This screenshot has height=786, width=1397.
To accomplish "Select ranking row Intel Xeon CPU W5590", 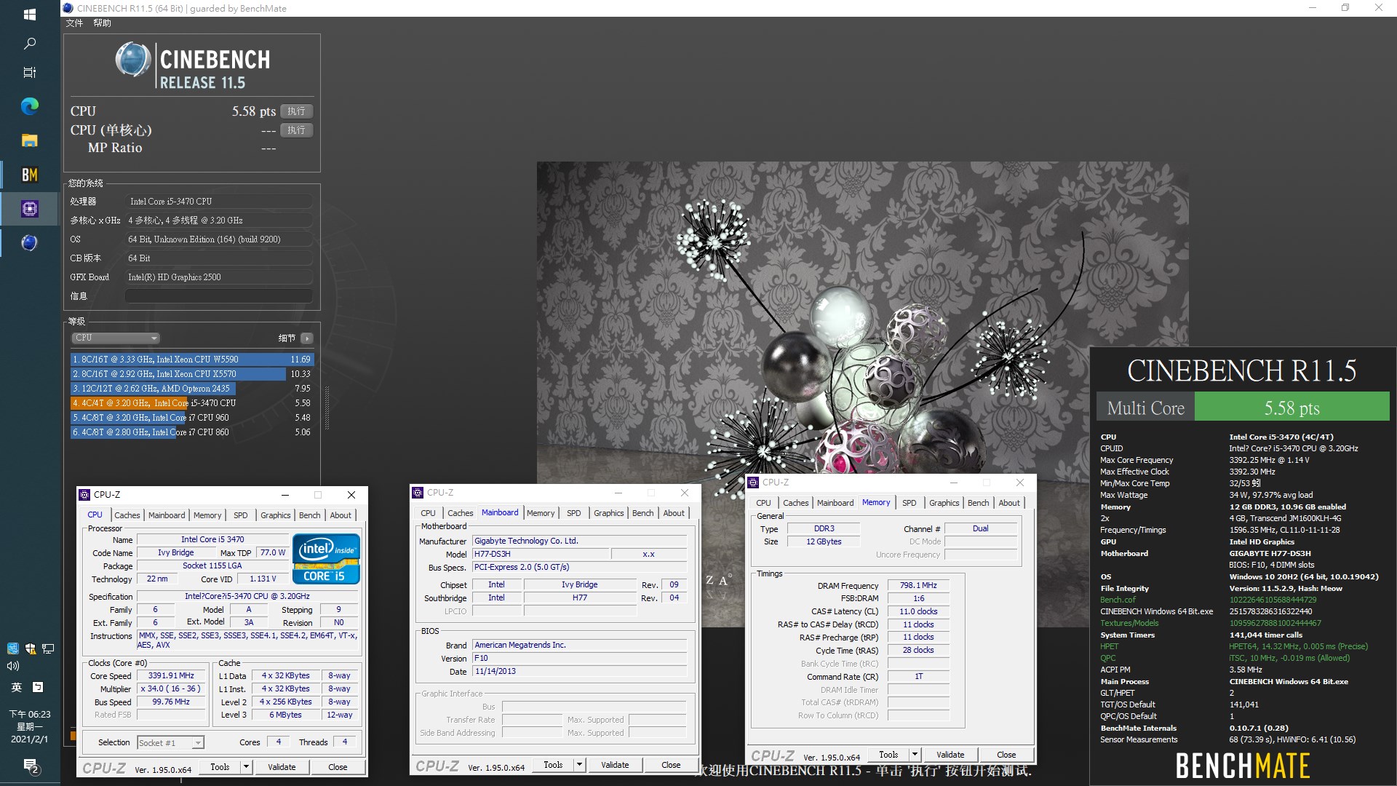I will click(191, 360).
